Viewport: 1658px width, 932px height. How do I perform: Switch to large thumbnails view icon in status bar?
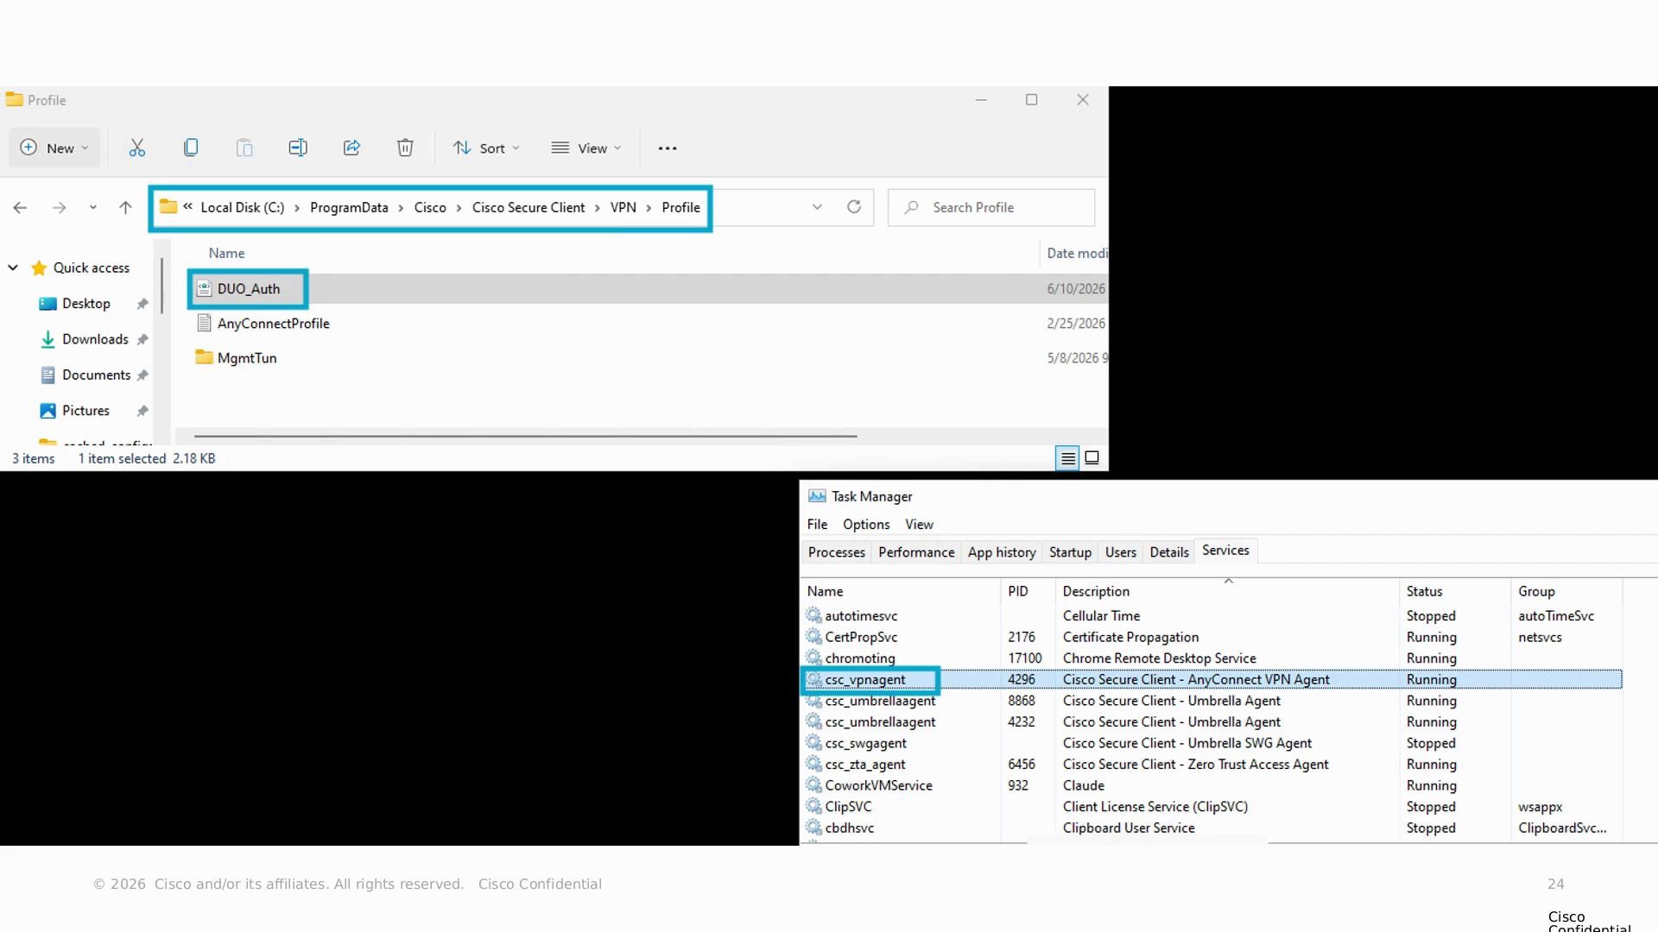[x=1092, y=458]
